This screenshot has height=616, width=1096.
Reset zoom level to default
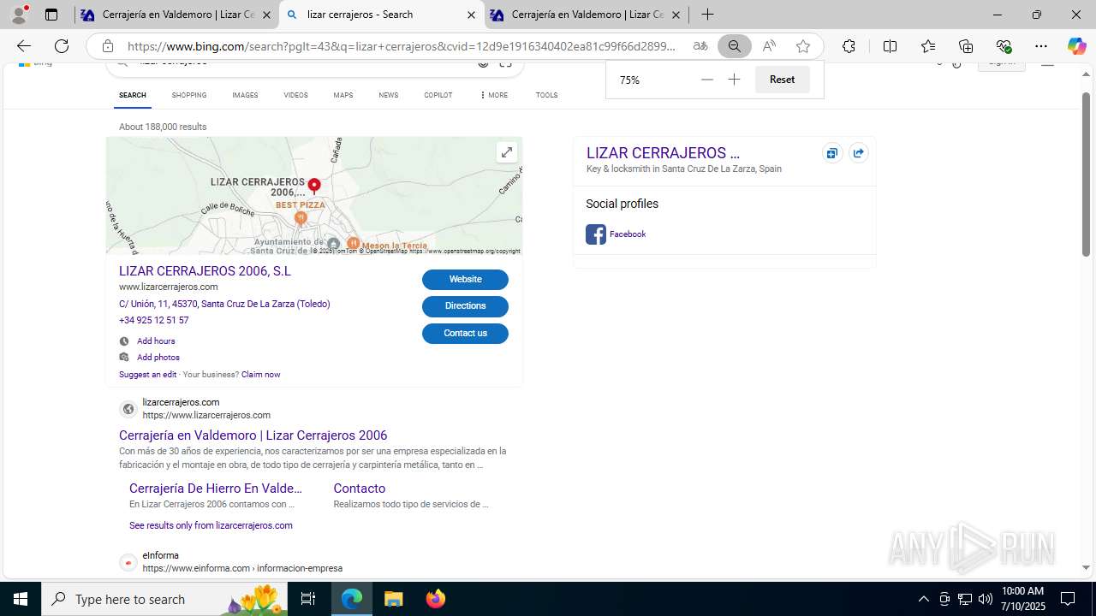782,80
